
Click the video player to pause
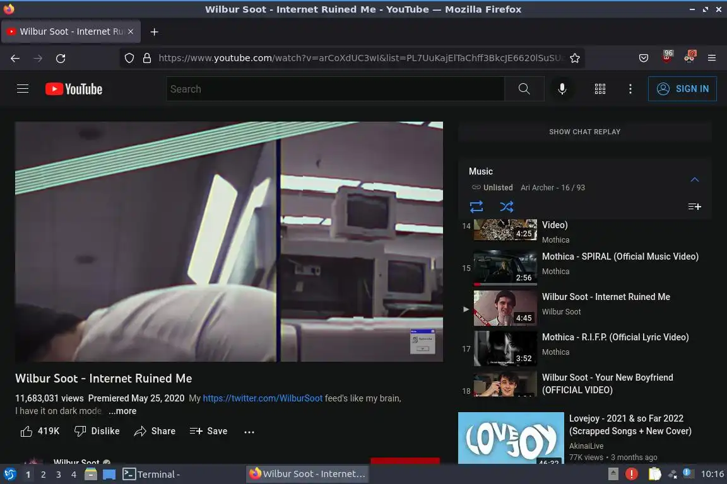(x=229, y=242)
